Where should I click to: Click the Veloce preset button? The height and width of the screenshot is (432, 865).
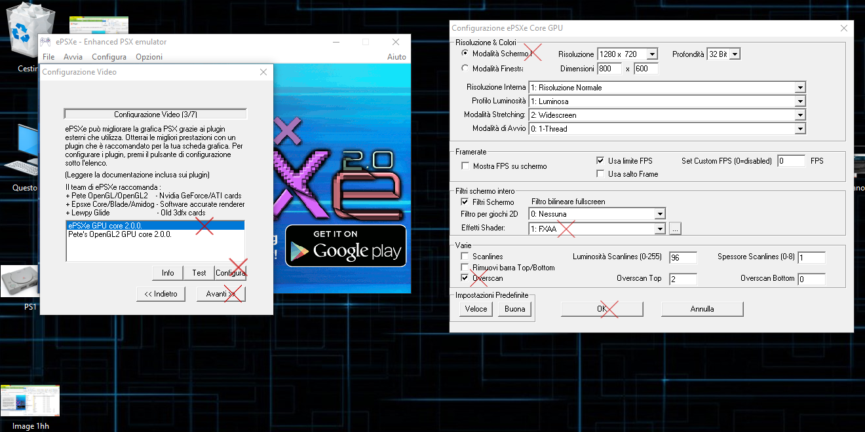475,308
